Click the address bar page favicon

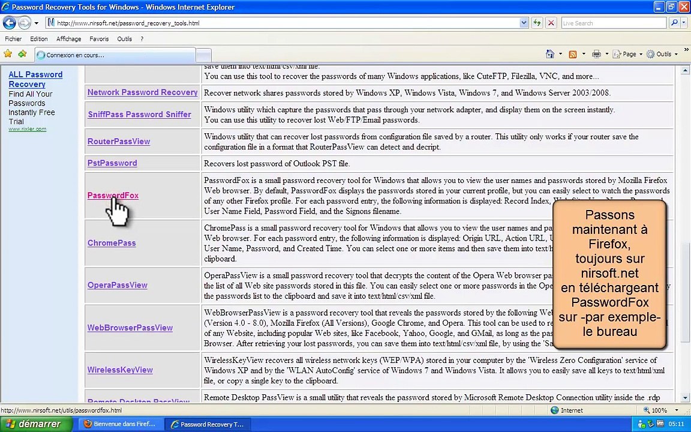(51, 23)
